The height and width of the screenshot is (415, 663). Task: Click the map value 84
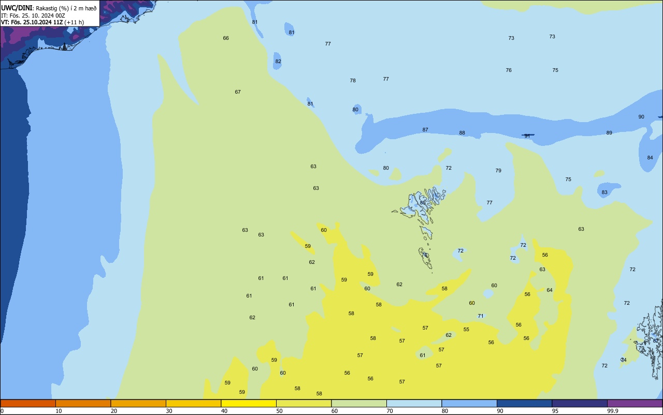coord(650,158)
